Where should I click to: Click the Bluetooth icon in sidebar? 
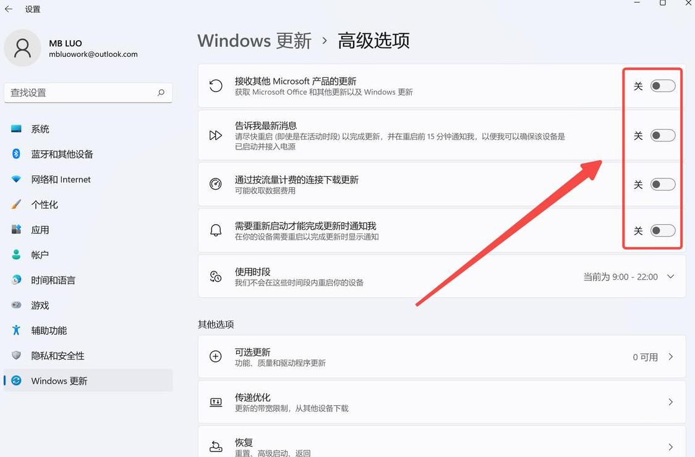[17, 154]
